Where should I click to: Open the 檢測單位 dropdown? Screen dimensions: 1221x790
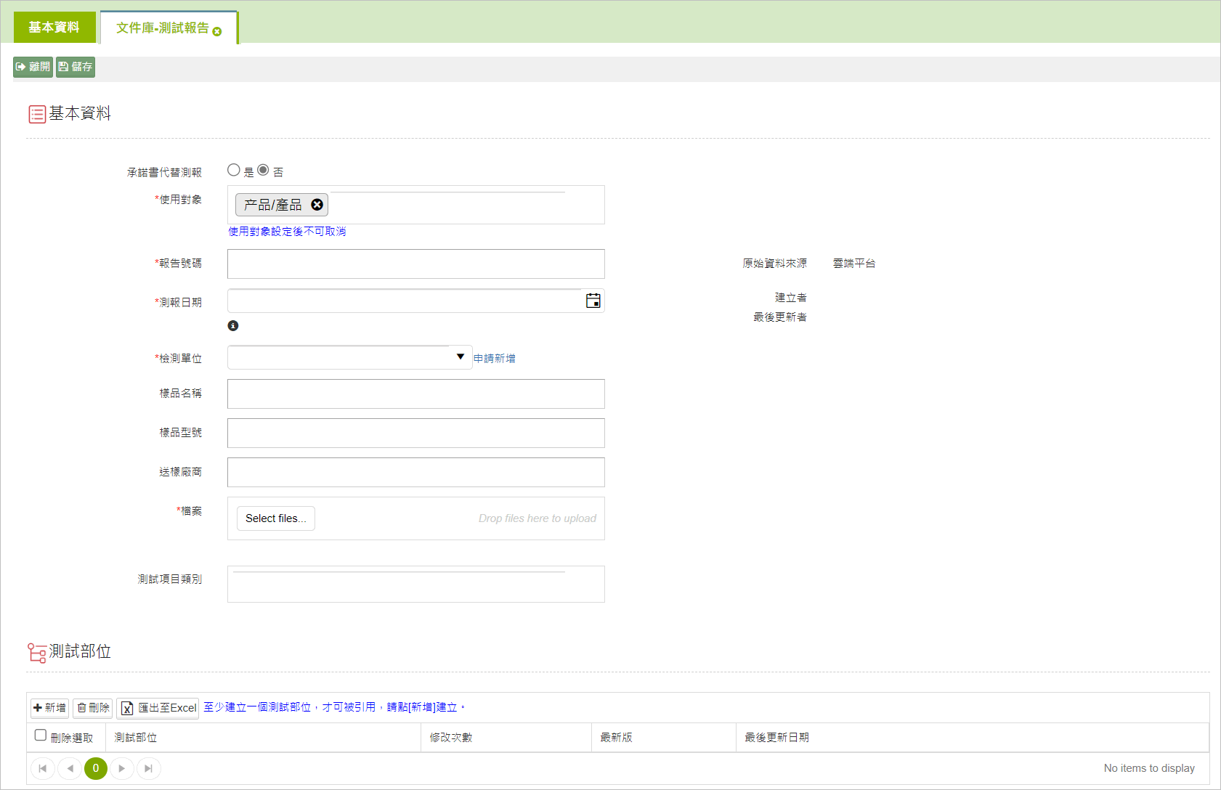350,357
